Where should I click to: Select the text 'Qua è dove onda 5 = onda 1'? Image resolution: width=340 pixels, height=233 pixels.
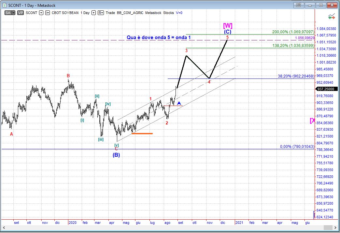(159, 37)
